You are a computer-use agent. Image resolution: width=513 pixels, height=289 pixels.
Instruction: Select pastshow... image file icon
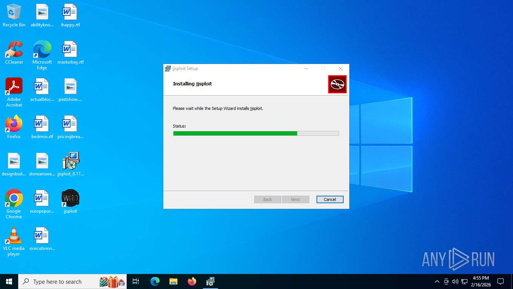tap(70, 90)
